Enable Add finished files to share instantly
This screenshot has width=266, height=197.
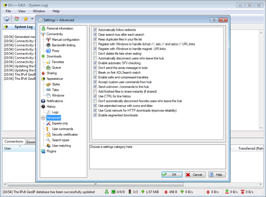(95, 92)
